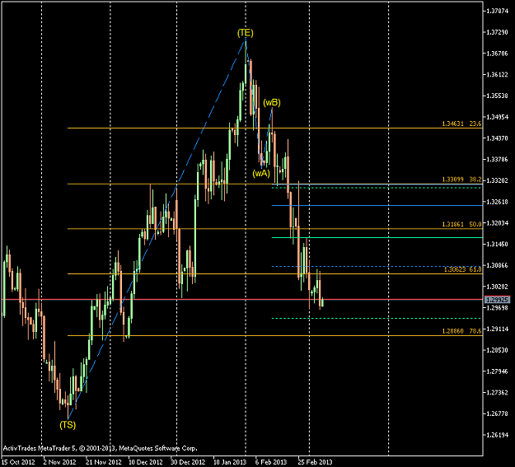Click the 1.27946 price scale value

(x=497, y=371)
